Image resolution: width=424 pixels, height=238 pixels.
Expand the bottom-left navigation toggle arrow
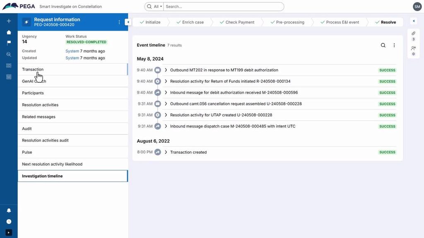(x=9, y=233)
